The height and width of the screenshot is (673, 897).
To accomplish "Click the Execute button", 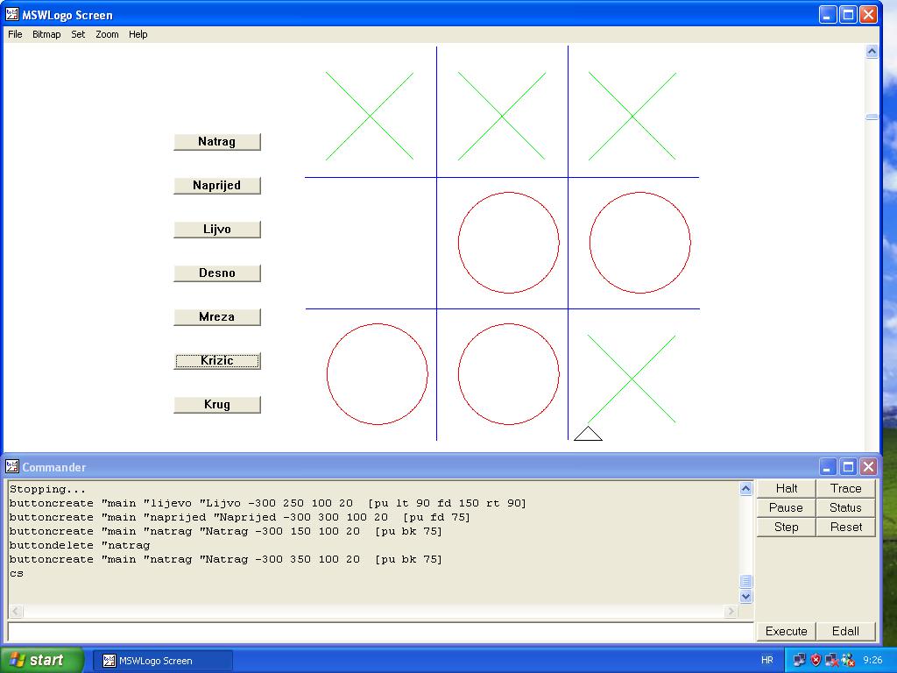I will [786, 631].
